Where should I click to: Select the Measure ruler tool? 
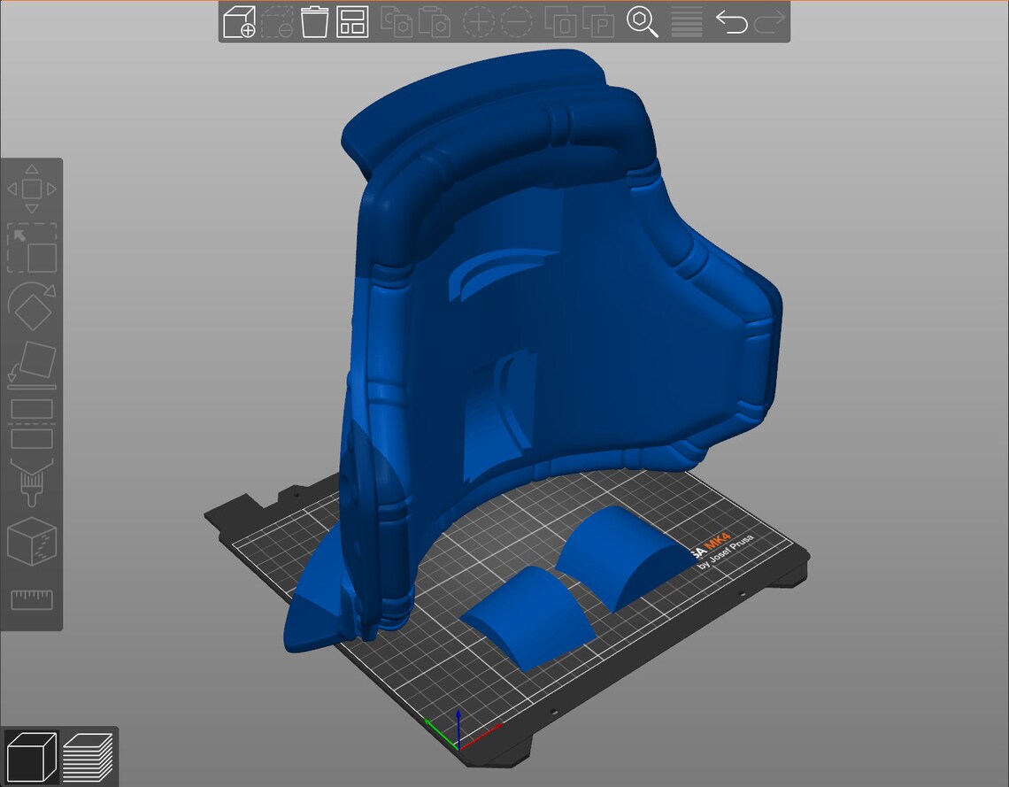tap(32, 599)
